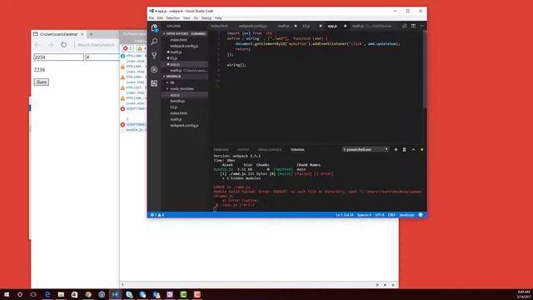This screenshot has height=300, width=533.
Task: Open the View menu
Action: click(187, 18)
